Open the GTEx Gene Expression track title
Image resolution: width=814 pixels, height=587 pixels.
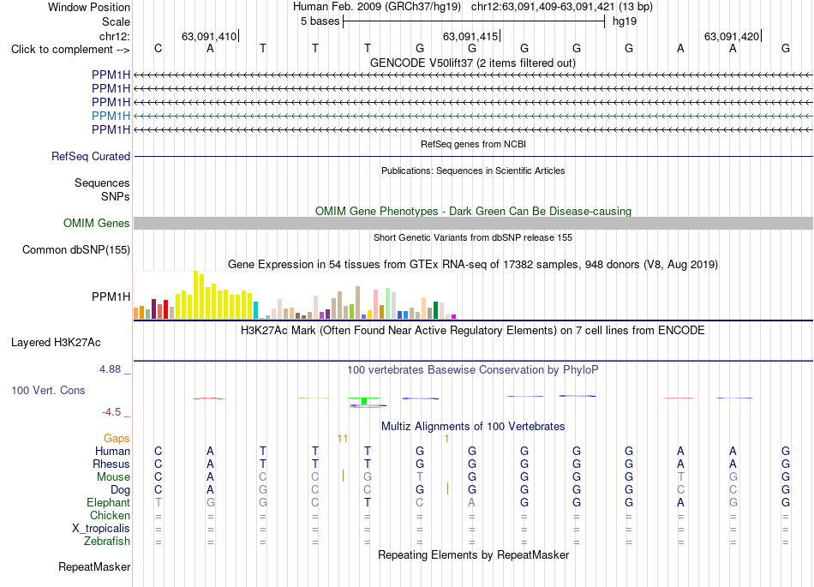point(472,264)
